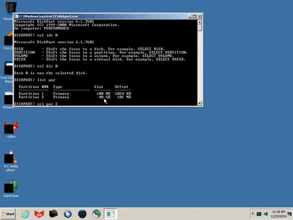Click the 'Partition 2' row in the list
This screenshot has height=220, width=293.
tap(75, 97)
